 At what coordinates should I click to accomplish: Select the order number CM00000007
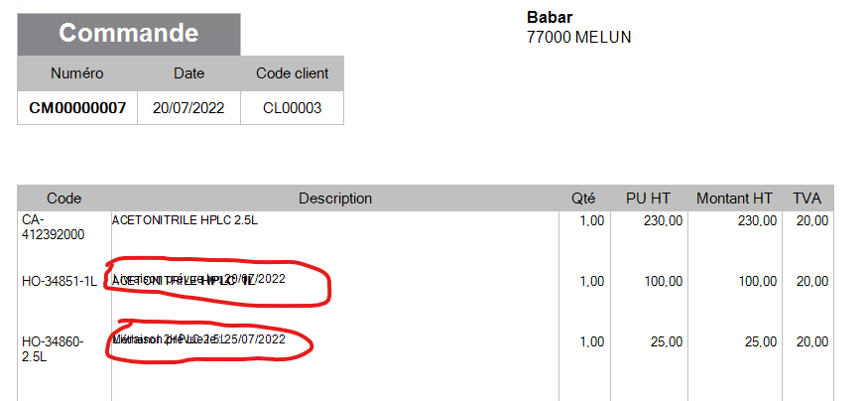coord(77,108)
